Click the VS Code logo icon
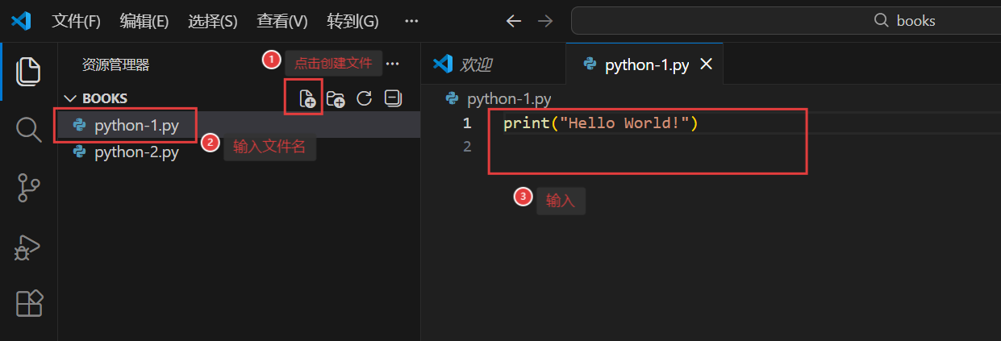 [22, 21]
